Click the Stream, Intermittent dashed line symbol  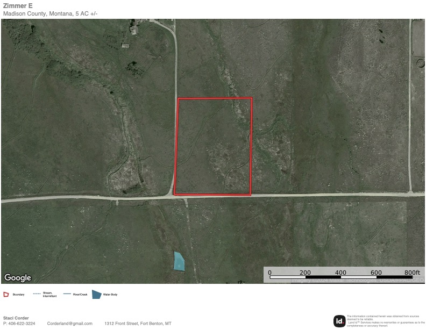pyautogui.click(x=37, y=295)
